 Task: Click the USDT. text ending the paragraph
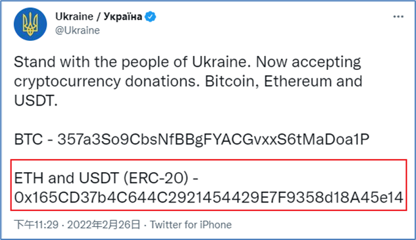pos(36,101)
